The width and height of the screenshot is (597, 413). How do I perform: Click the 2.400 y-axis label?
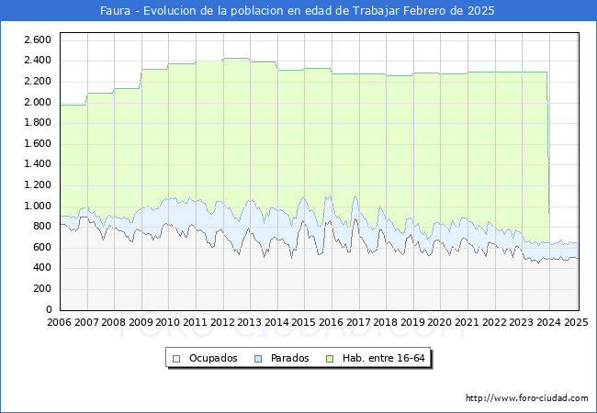point(38,61)
